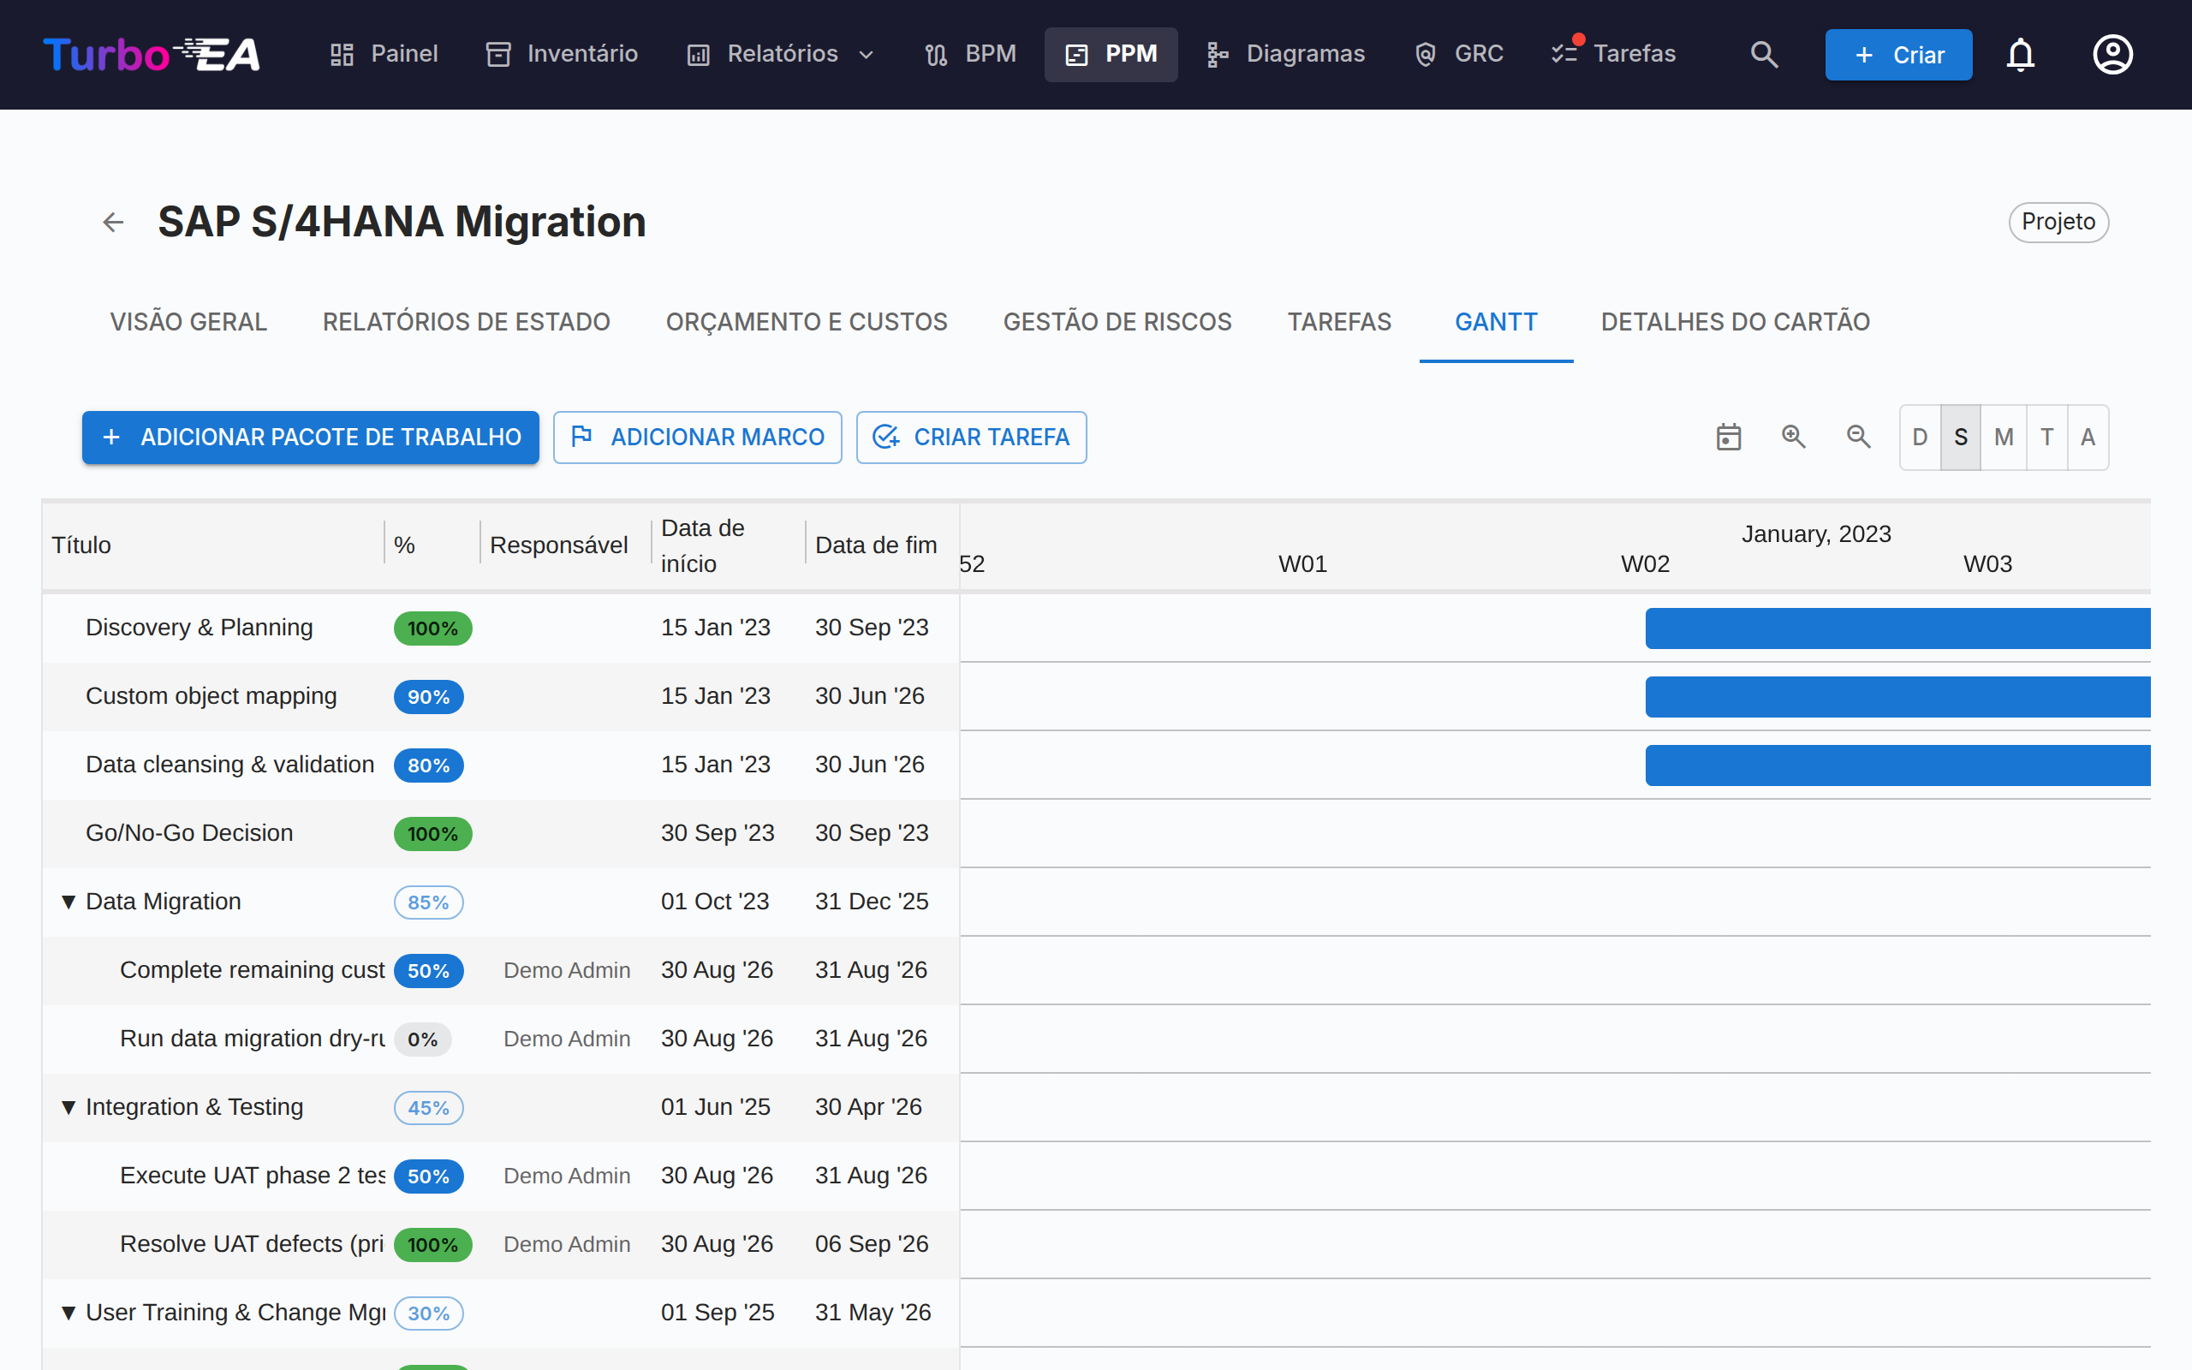Viewport: 2192px width, 1370px height.
Task: Click the back arrow beside project title
Action: coord(113,222)
